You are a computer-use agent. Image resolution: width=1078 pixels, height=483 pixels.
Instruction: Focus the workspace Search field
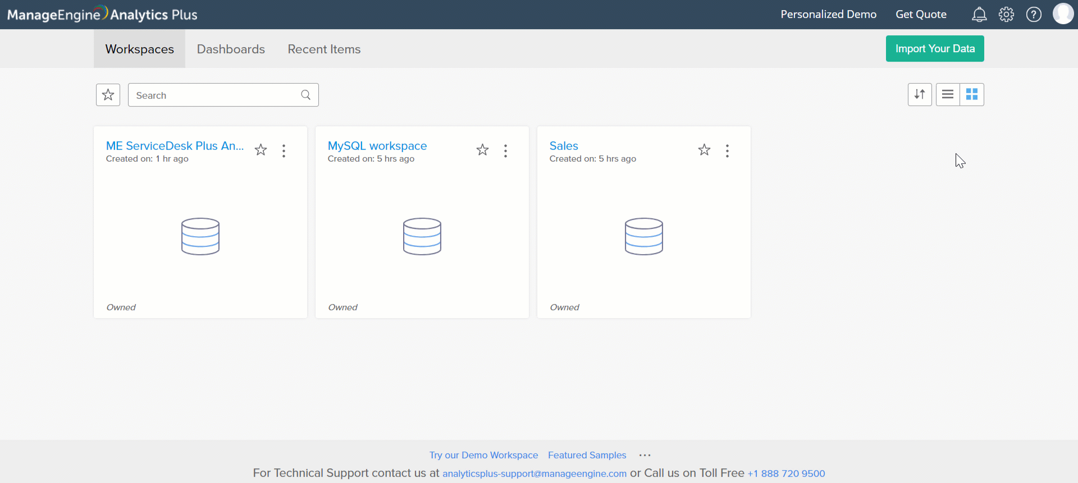(x=216, y=95)
